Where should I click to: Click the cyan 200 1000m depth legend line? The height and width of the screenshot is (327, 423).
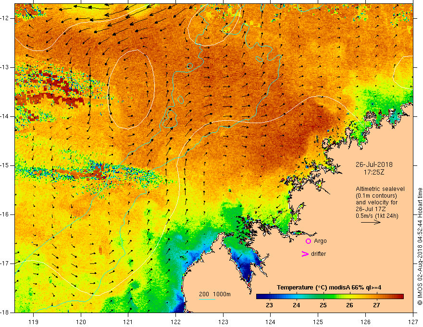point(207,299)
